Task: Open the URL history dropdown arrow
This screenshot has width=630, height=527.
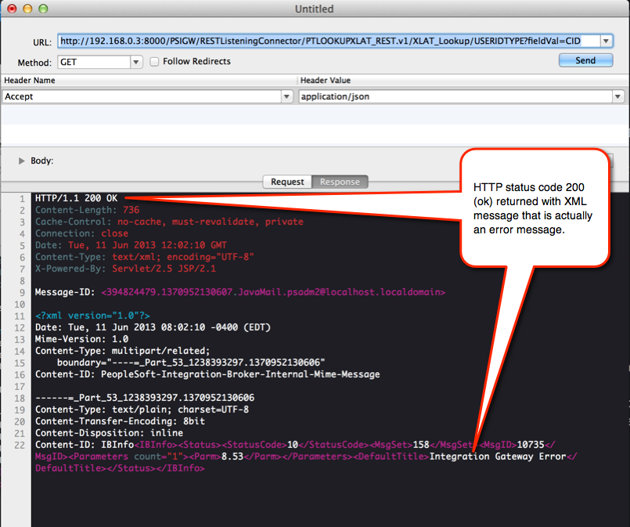Action: 607,41
